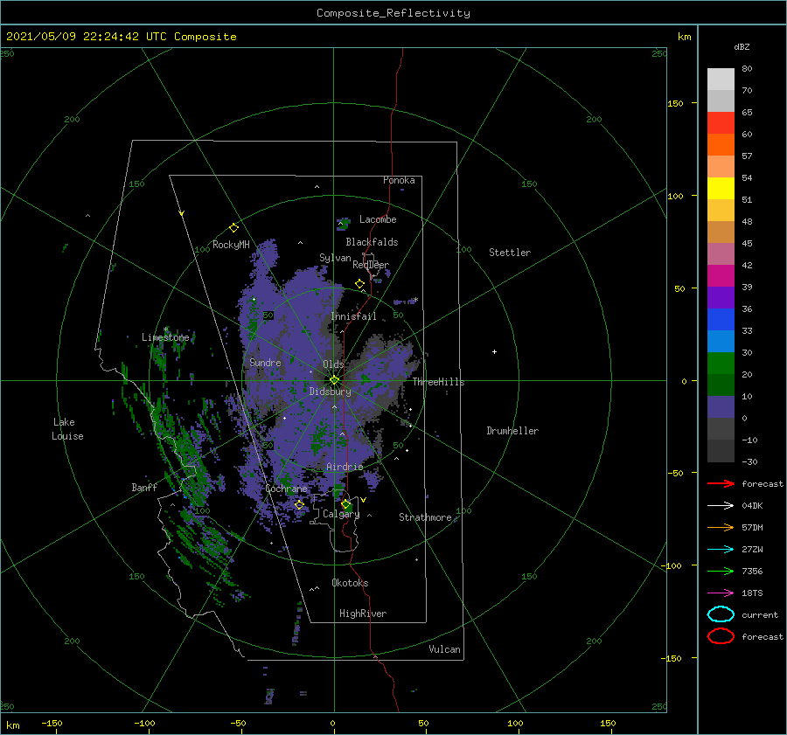Click the dBZ legend heading
The image size is (787, 735).
click(742, 46)
